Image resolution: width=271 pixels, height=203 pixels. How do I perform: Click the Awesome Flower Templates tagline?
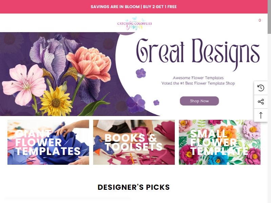(198, 78)
